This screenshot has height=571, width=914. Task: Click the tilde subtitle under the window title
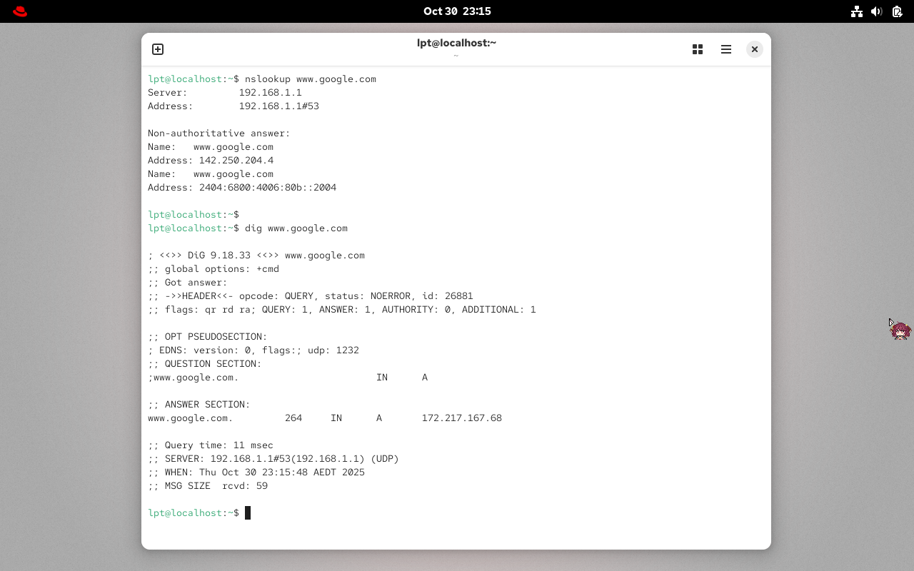coord(456,54)
